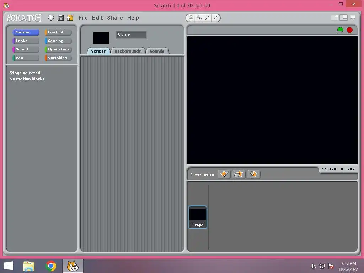This screenshot has width=364, height=273.
Task: Click the Stage name field
Action: coord(132,35)
